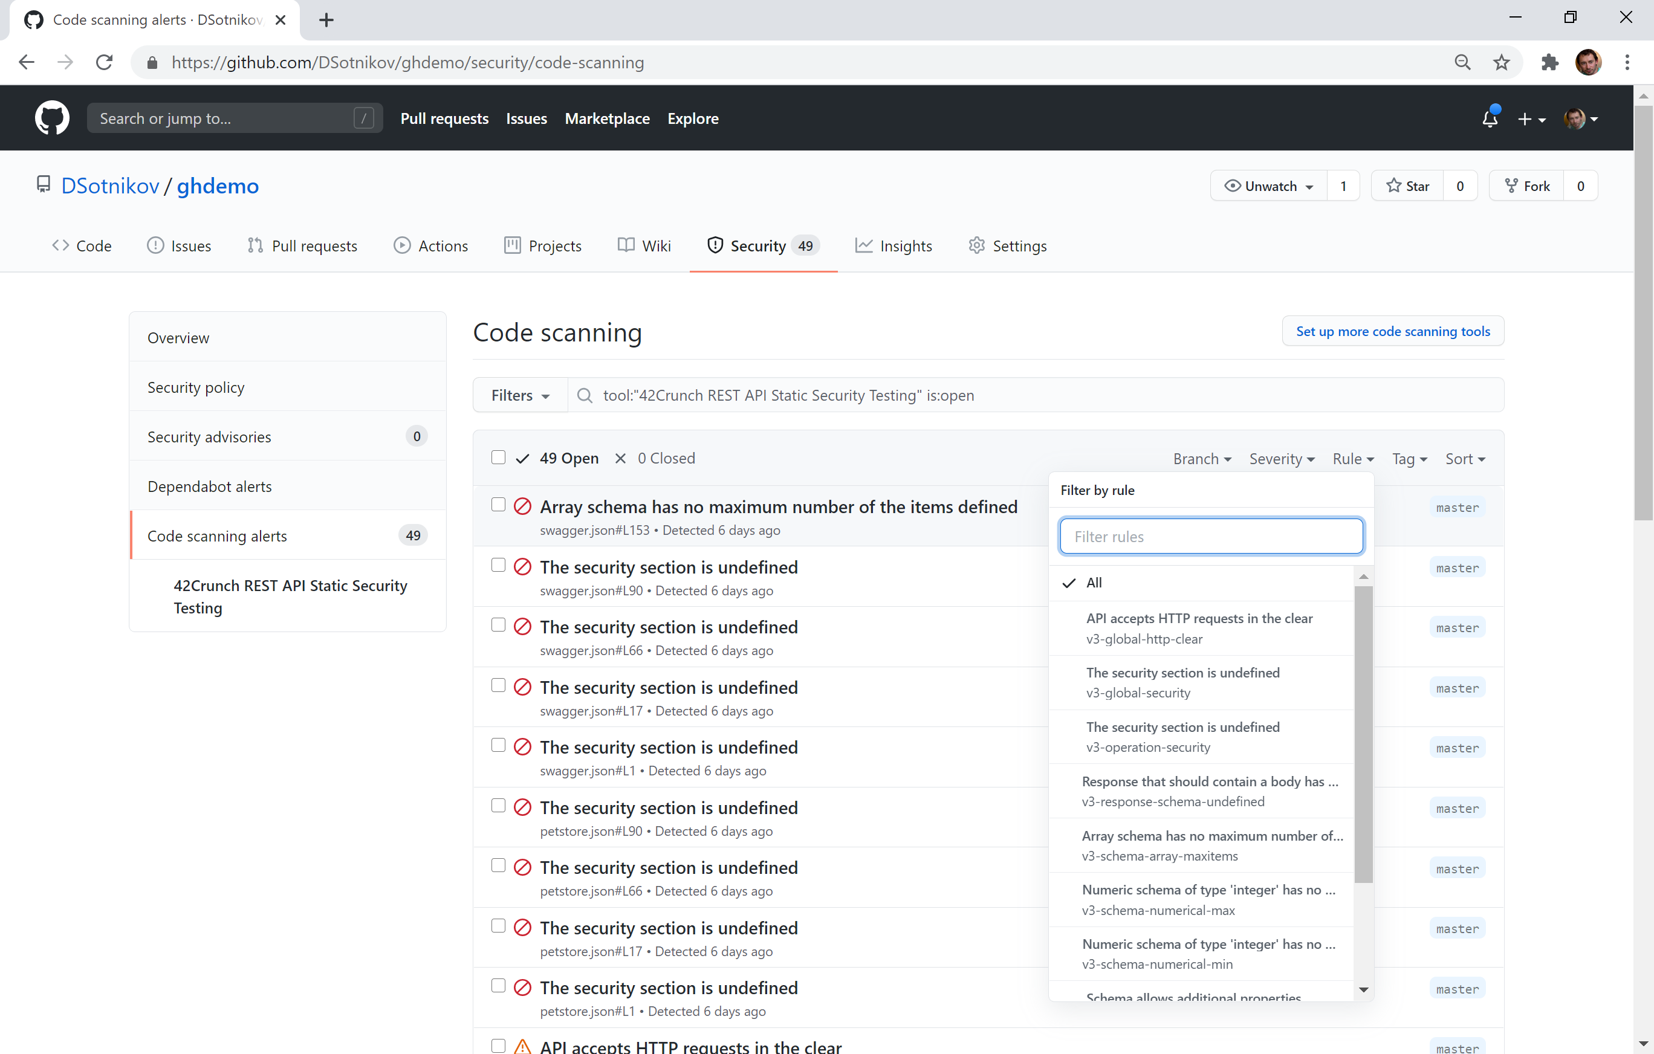Select the Array schema maximum items alert checkbox

click(x=498, y=505)
